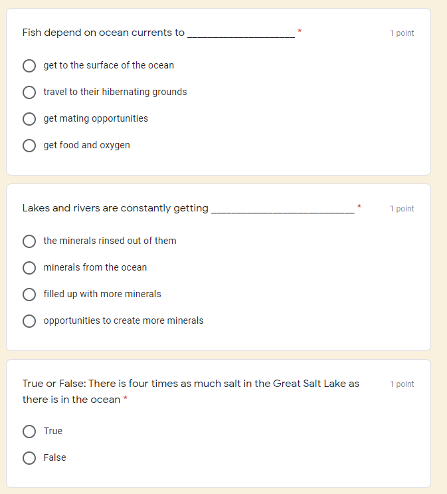Viewport: 447px width, 494px height.
Task: Click the 'Fish depend on ocean currents' question text
Action: [x=104, y=33]
